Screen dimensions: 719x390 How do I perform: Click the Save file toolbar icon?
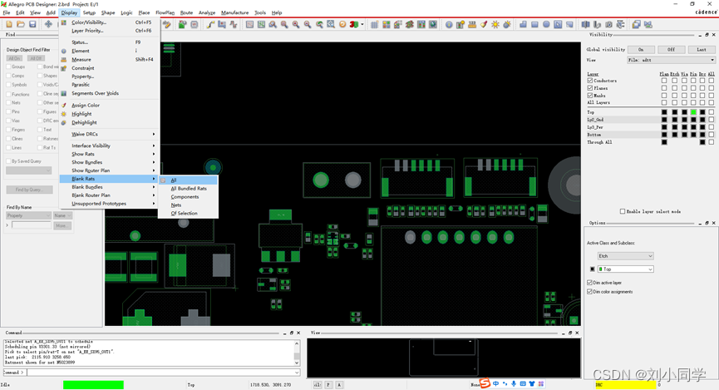click(x=32, y=24)
